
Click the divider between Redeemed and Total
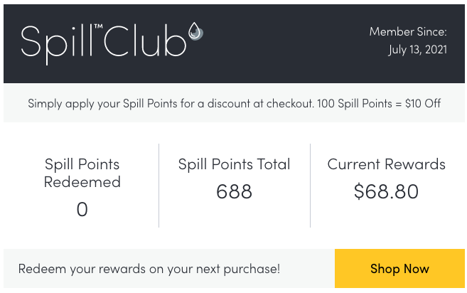tap(159, 186)
